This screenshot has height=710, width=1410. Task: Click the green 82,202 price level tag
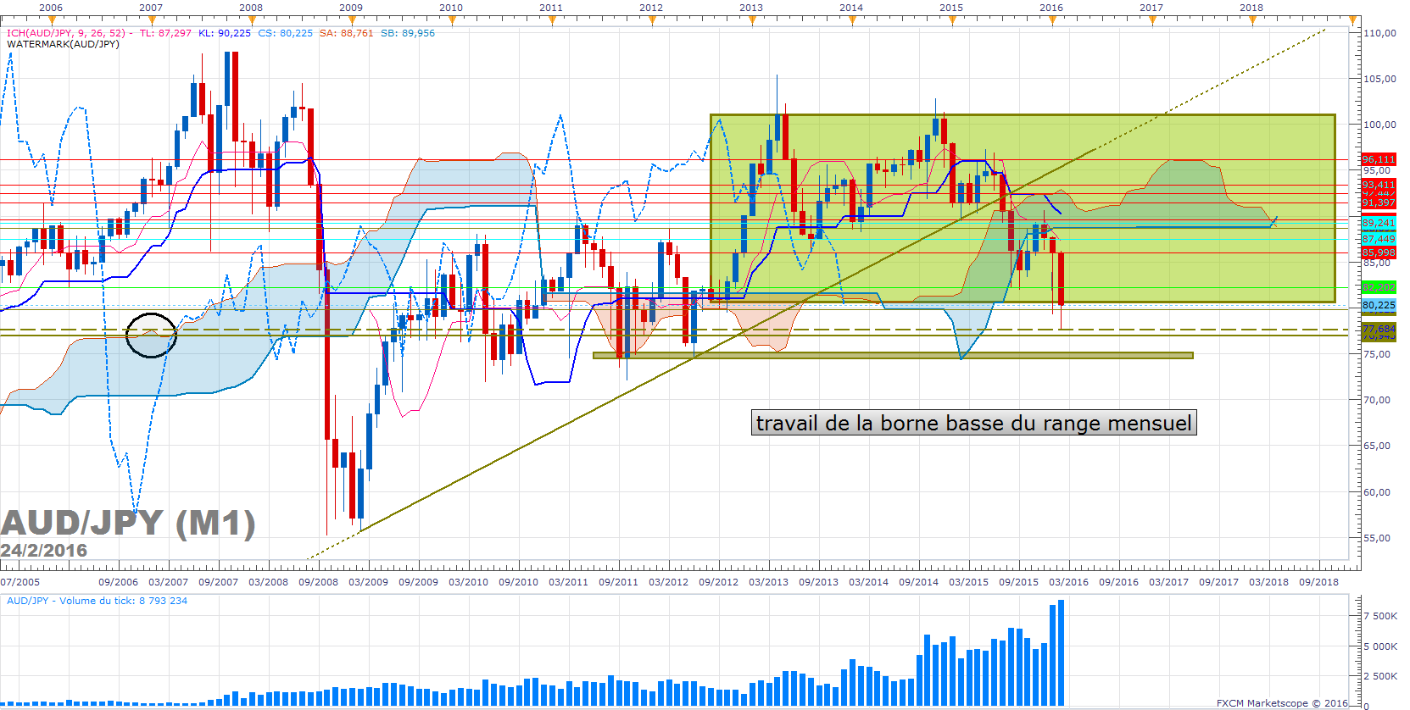coord(1379,287)
